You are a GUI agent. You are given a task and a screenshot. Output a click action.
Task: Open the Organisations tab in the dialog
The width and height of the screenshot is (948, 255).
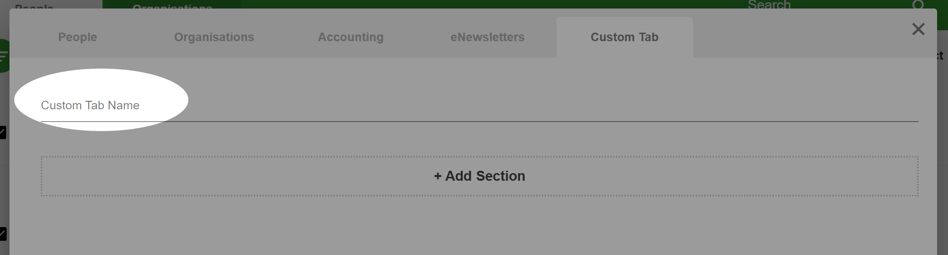click(x=214, y=37)
